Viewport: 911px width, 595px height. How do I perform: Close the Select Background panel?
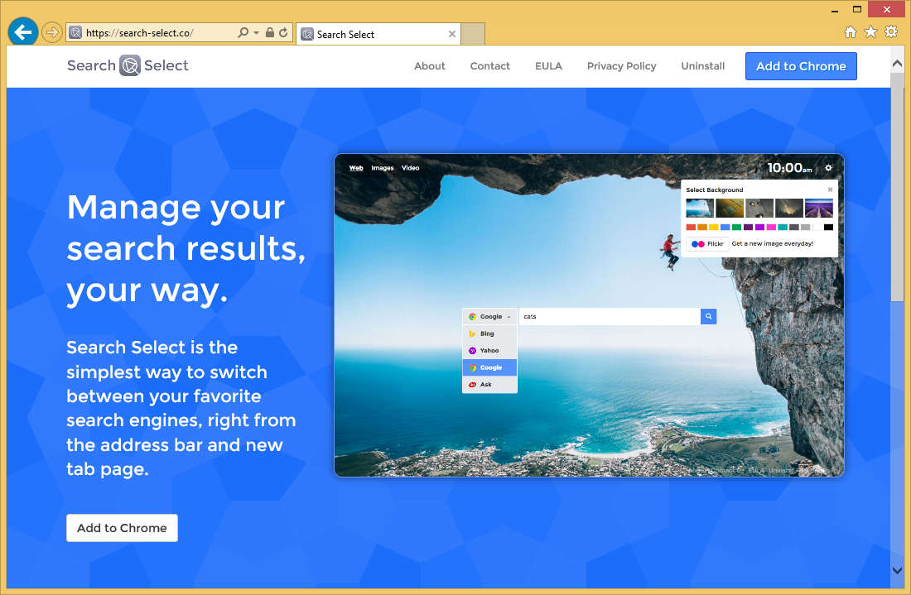pyautogui.click(x=830, y=190)
